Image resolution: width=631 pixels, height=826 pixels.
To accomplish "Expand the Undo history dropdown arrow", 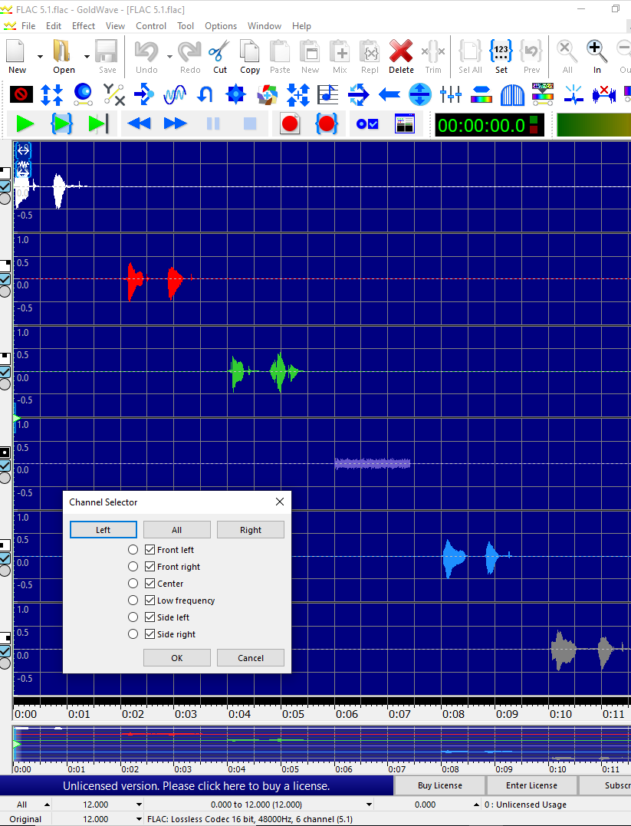I will 169,56.
